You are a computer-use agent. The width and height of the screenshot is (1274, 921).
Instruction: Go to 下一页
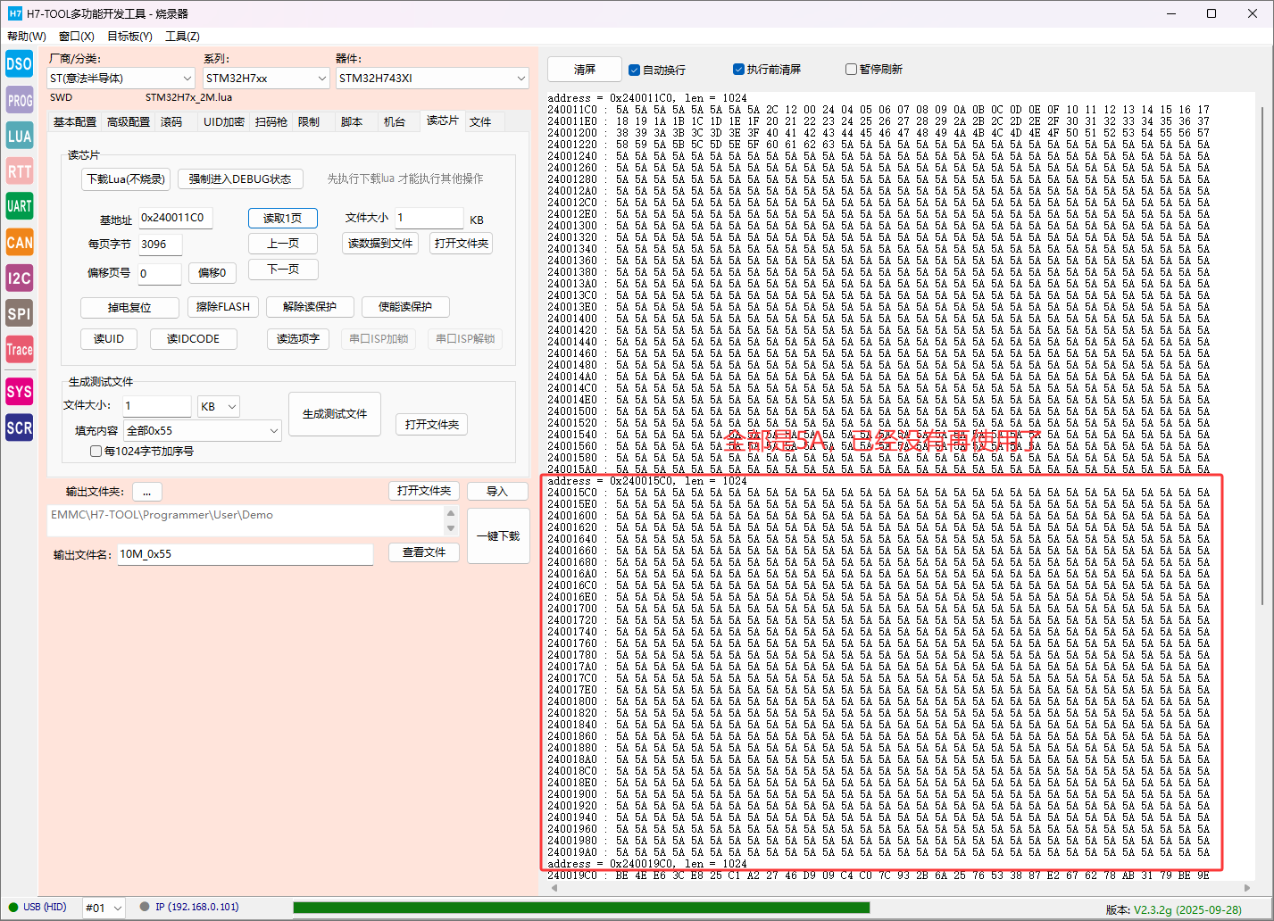click(283, 270)
